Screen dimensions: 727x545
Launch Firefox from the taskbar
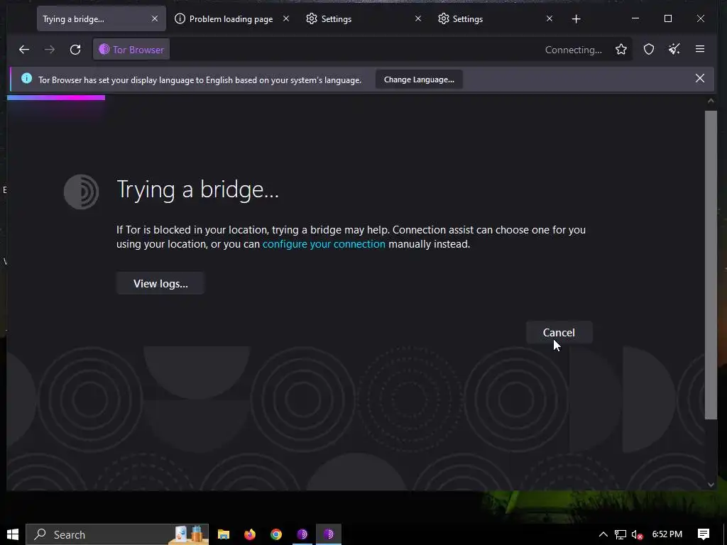coord(250,534)
